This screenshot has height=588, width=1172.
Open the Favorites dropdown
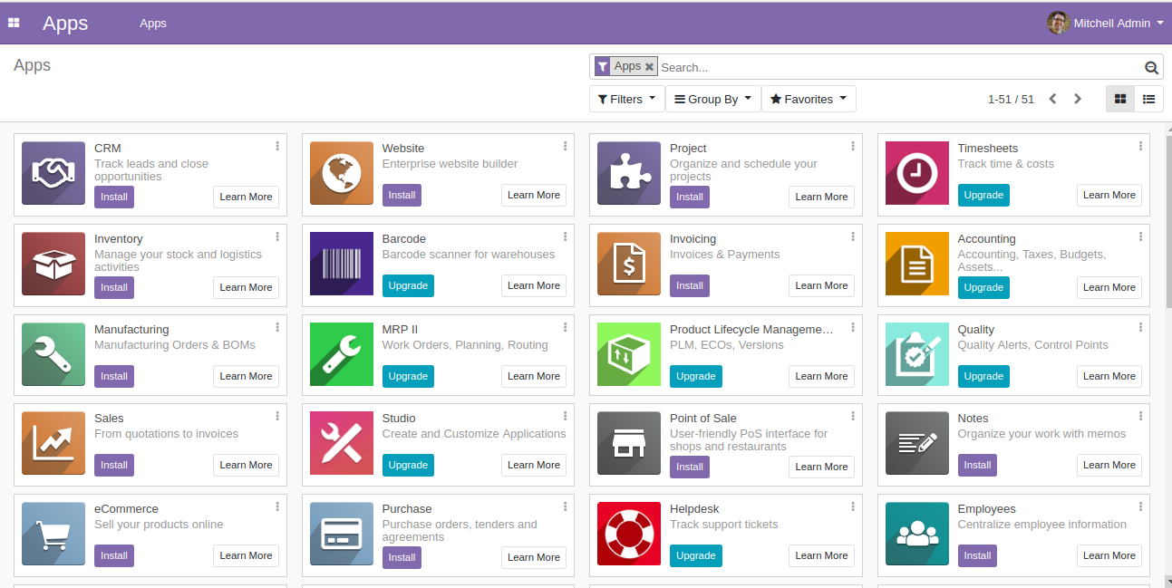tap(808, 99)
